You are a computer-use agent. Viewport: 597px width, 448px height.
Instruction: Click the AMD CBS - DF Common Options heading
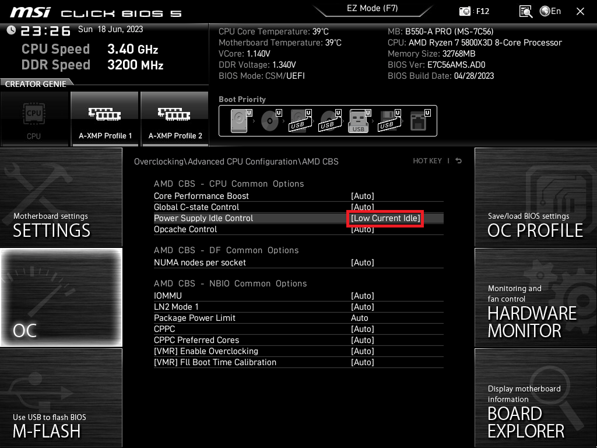[226, 250]
